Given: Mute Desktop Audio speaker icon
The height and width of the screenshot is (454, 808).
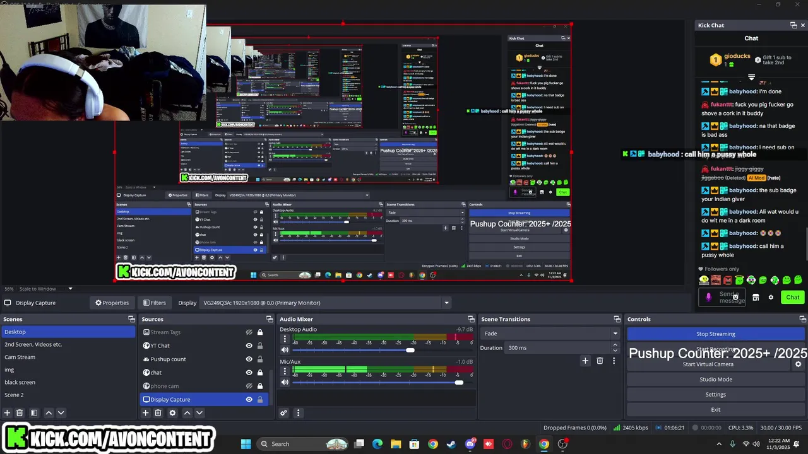Looking at the screenshot, I should click(285, 350).
